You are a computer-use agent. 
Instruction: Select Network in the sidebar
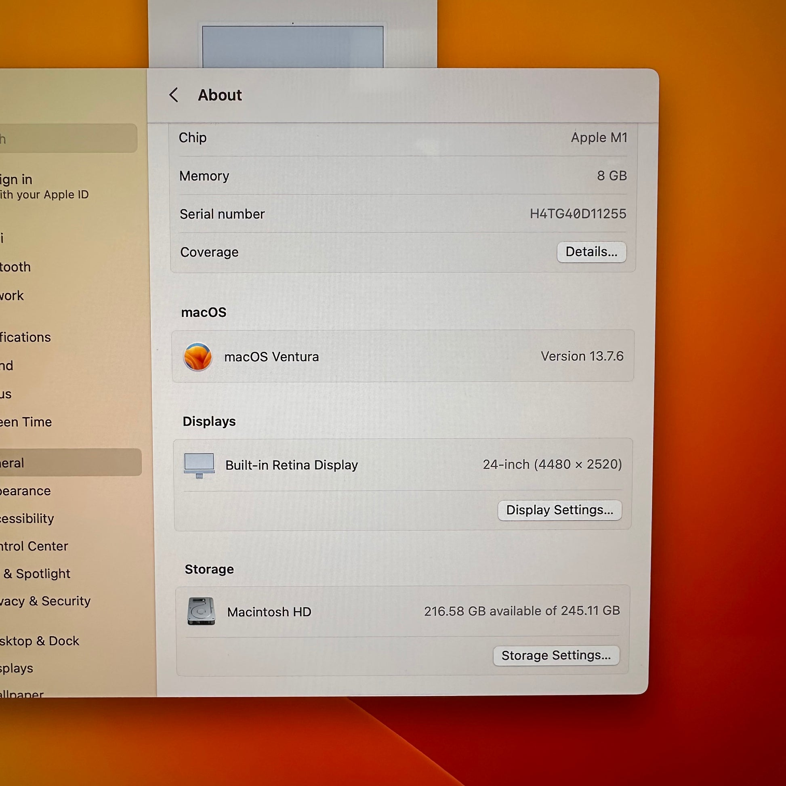12,295
